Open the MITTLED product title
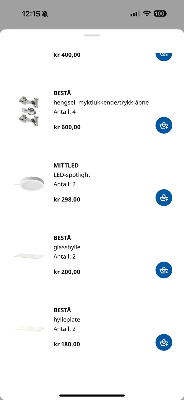The height and width of the screenshot is (400, 184). pyautogui.click(x=66, y=165)
